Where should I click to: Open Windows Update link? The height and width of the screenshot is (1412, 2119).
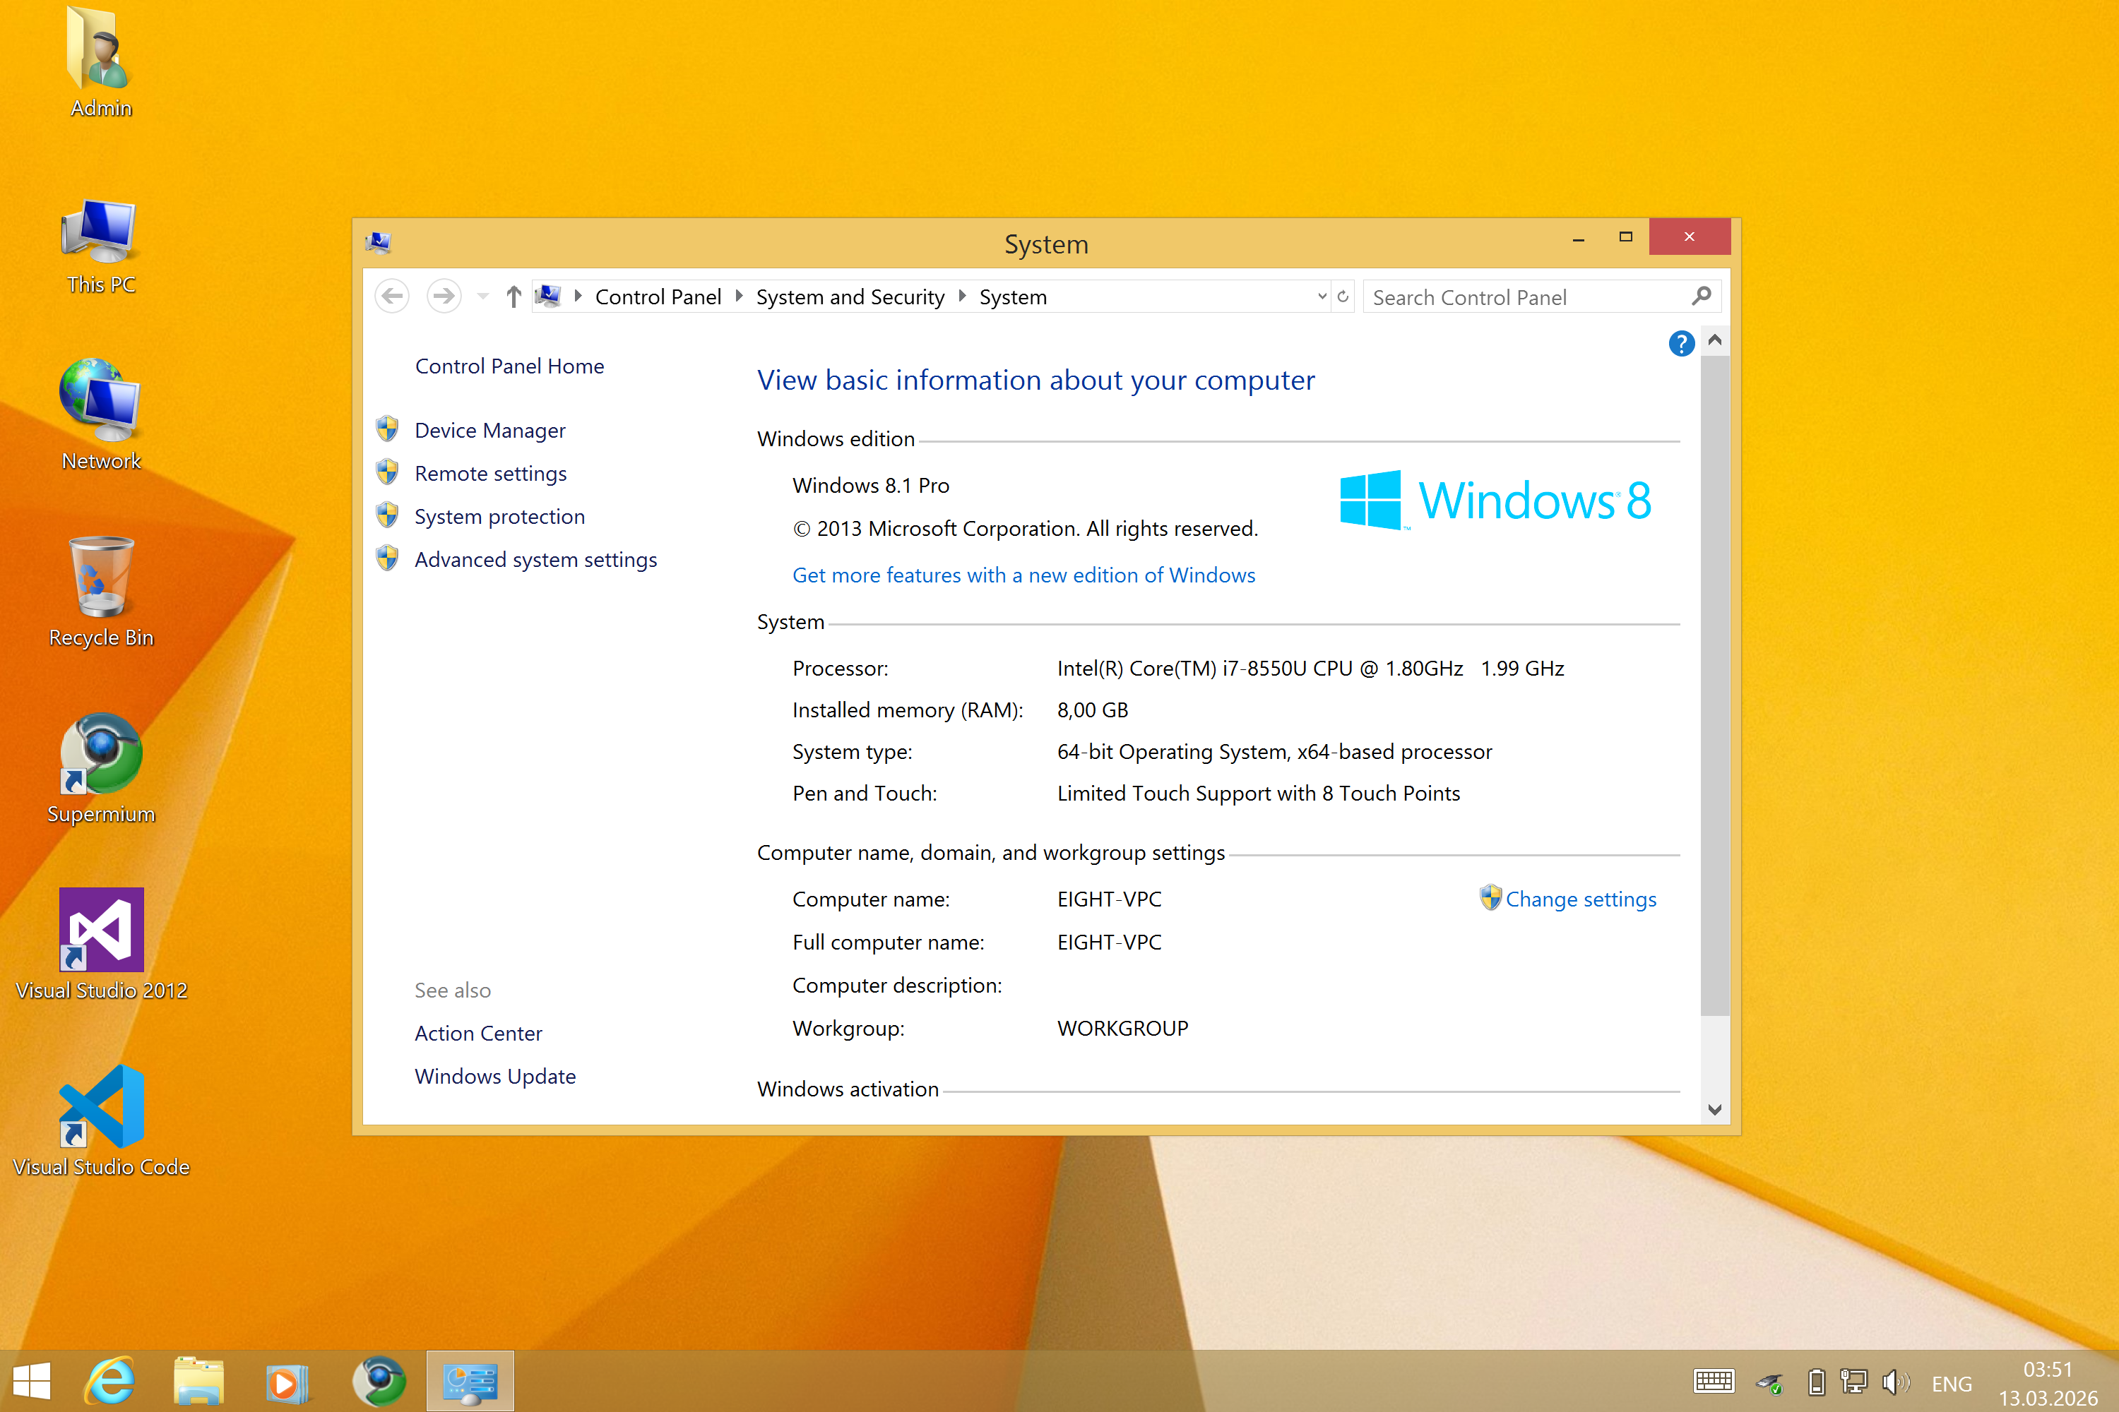point(494,1076)
